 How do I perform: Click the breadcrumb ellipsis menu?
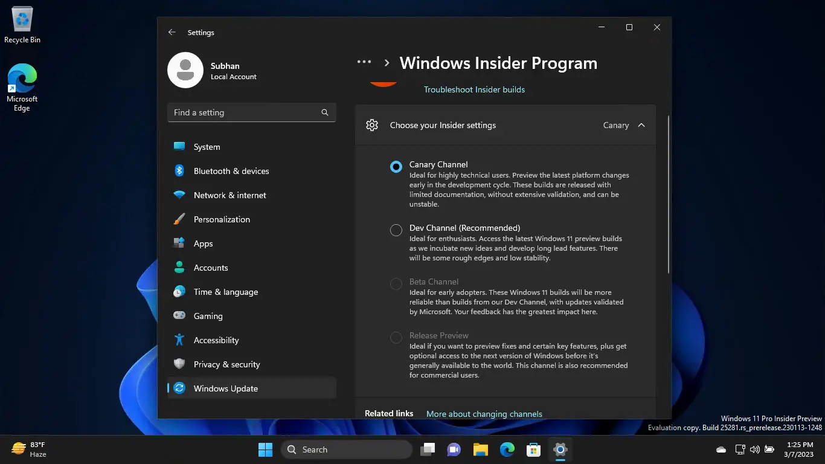[364, 62]
